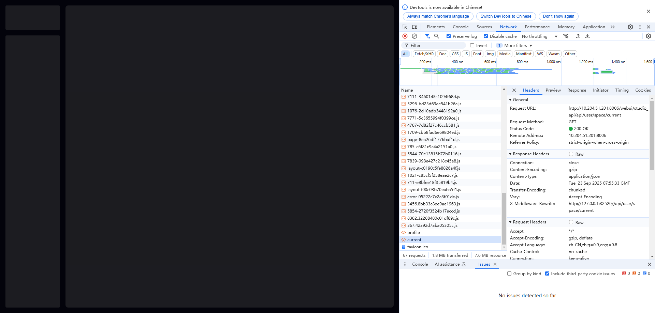655x313 pixels.
Task: Open the Timing tab for request
Action: click(622, 90)
